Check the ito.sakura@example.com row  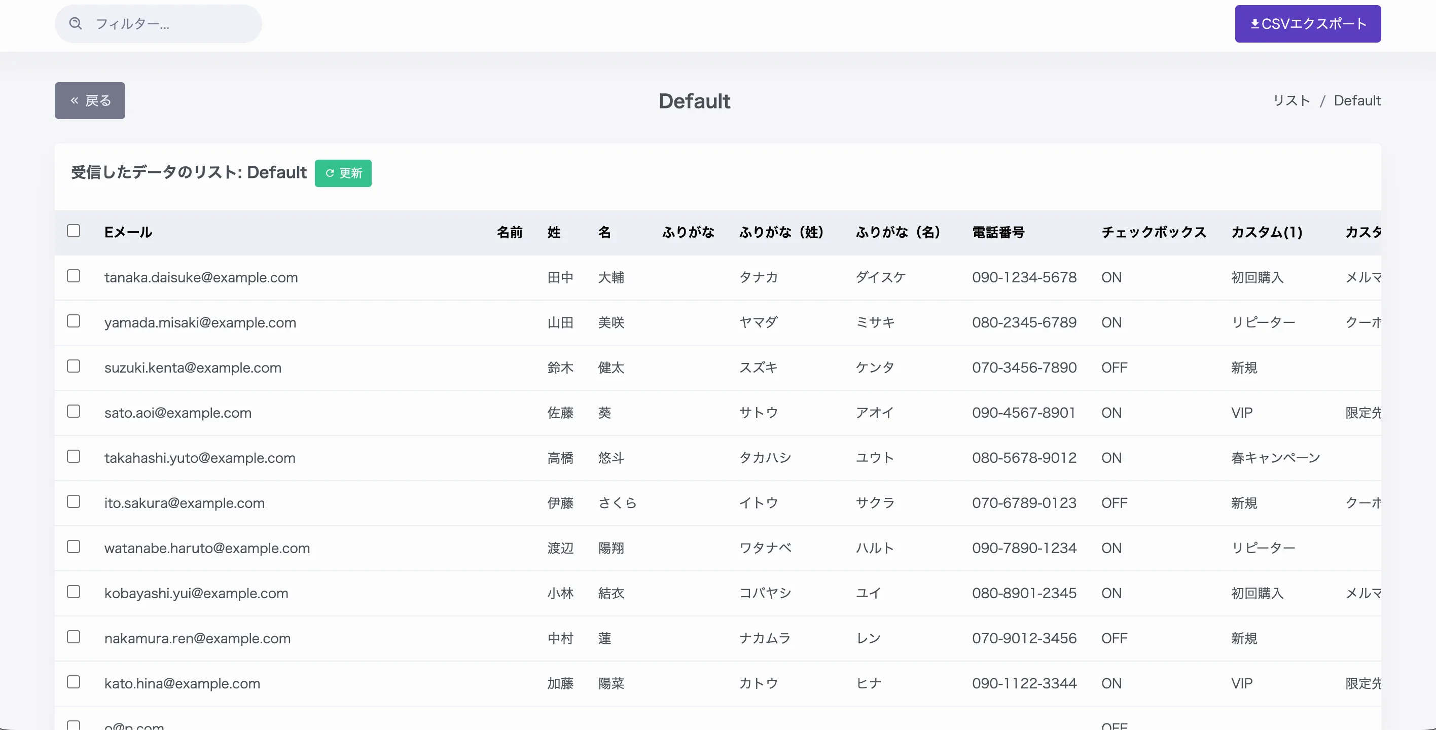[x=74, y=501]
